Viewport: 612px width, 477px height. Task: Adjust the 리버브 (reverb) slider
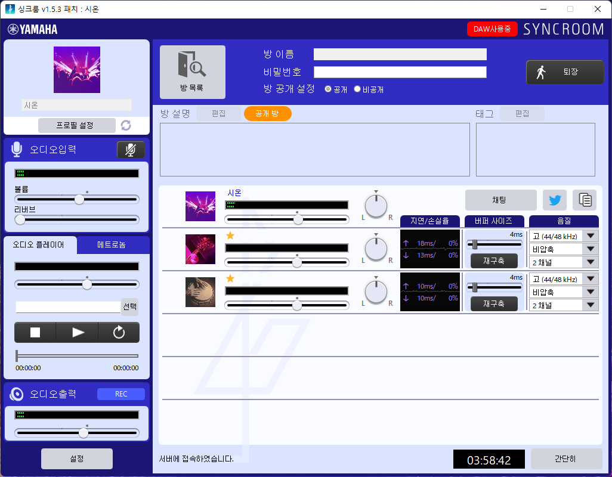20,219
